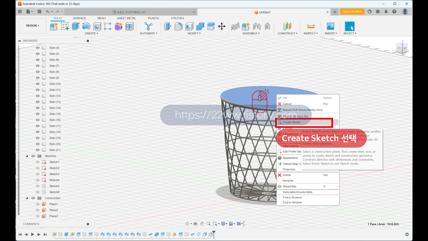Choose Create Sketch from context menu
The image size is (428, 241).
tap(308, 122)
